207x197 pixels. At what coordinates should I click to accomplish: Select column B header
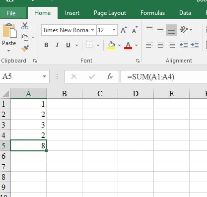(x=64, y=94)
